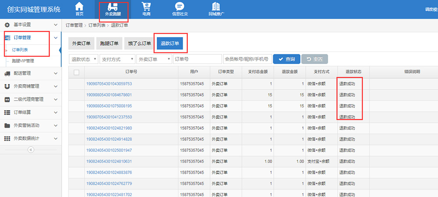Image resolution: width=438 pixels, height=197 pixels.
Task: Expand the 外卖商铺管理 sidebar menu
Action: point(31,86)
